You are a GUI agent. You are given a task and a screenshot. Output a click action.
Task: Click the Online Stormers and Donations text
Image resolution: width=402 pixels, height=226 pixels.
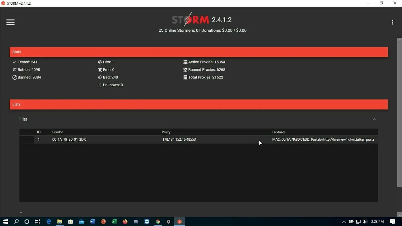[203, 30]
